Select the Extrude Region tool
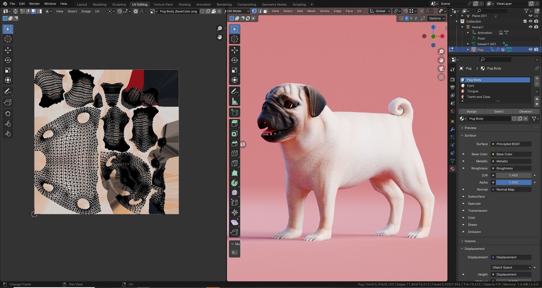This screenshot has width=542, height=288. click(x=235, y=124)
